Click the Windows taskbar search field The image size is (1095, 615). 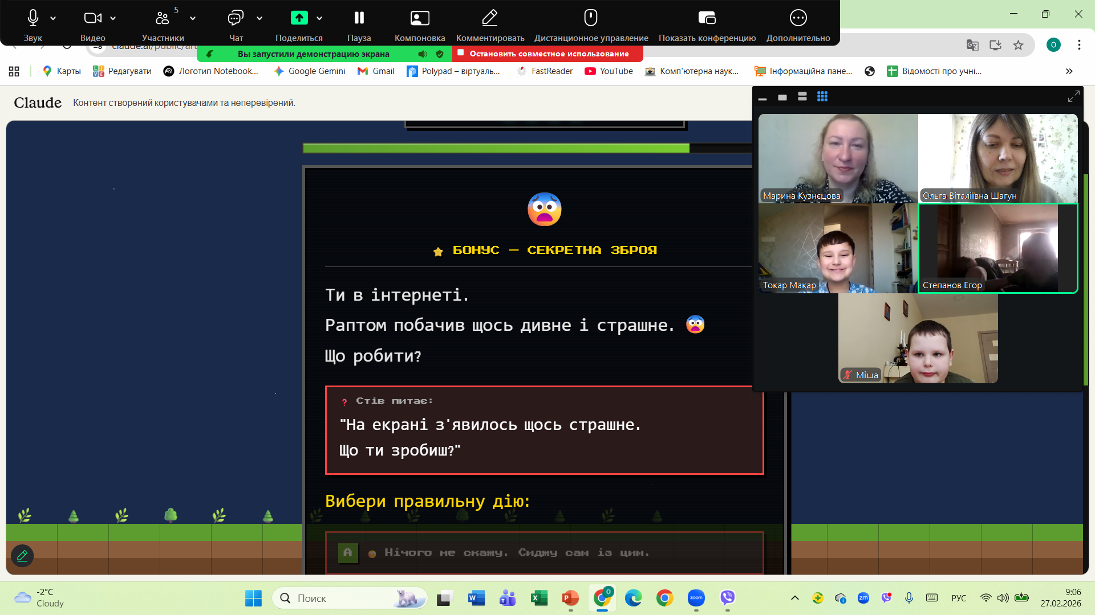coord(342,598)
